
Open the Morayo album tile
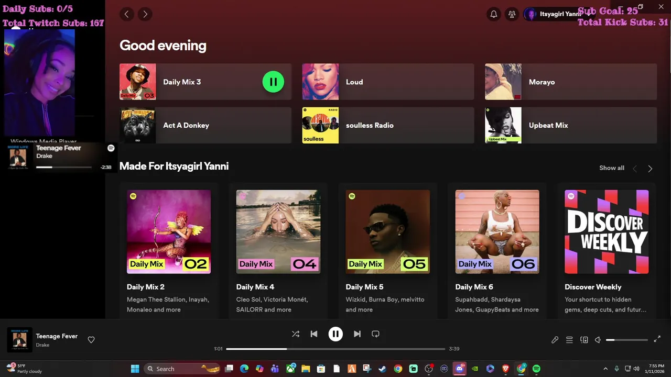pos(571,82)
